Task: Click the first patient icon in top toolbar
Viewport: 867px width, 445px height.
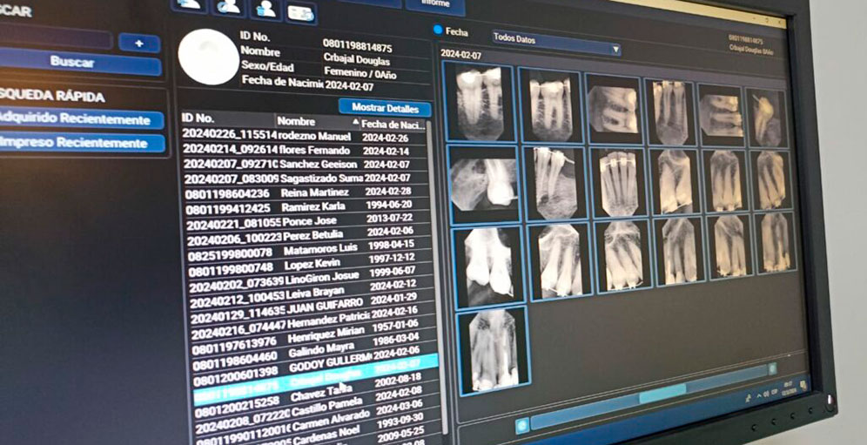Action: 190,5
